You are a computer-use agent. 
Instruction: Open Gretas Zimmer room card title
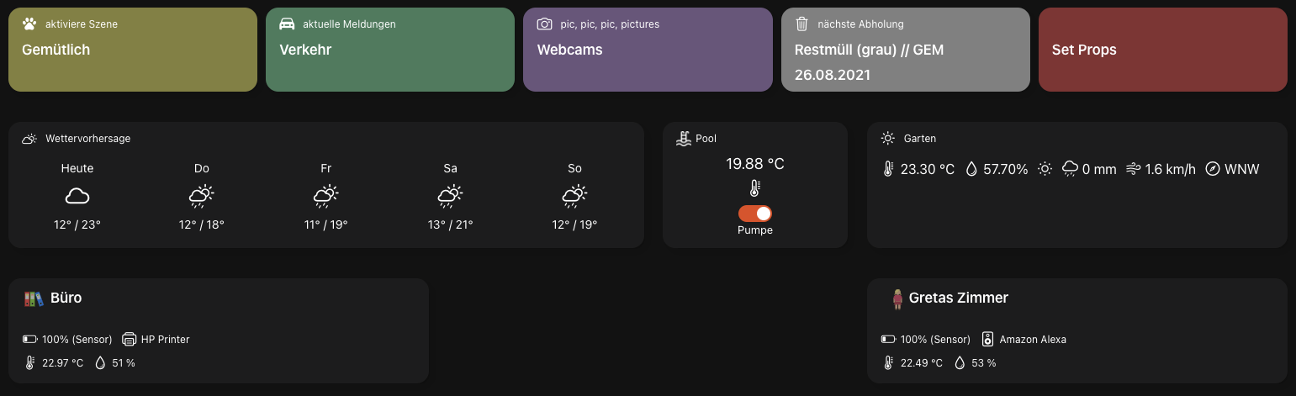tap(958, 298)
